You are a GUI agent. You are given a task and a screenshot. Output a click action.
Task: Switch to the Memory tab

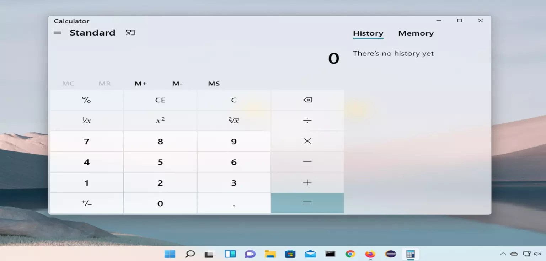coord(416,33)
